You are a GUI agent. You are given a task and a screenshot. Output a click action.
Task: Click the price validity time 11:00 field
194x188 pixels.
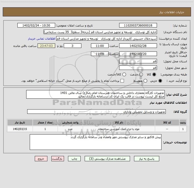click(100, 54)
